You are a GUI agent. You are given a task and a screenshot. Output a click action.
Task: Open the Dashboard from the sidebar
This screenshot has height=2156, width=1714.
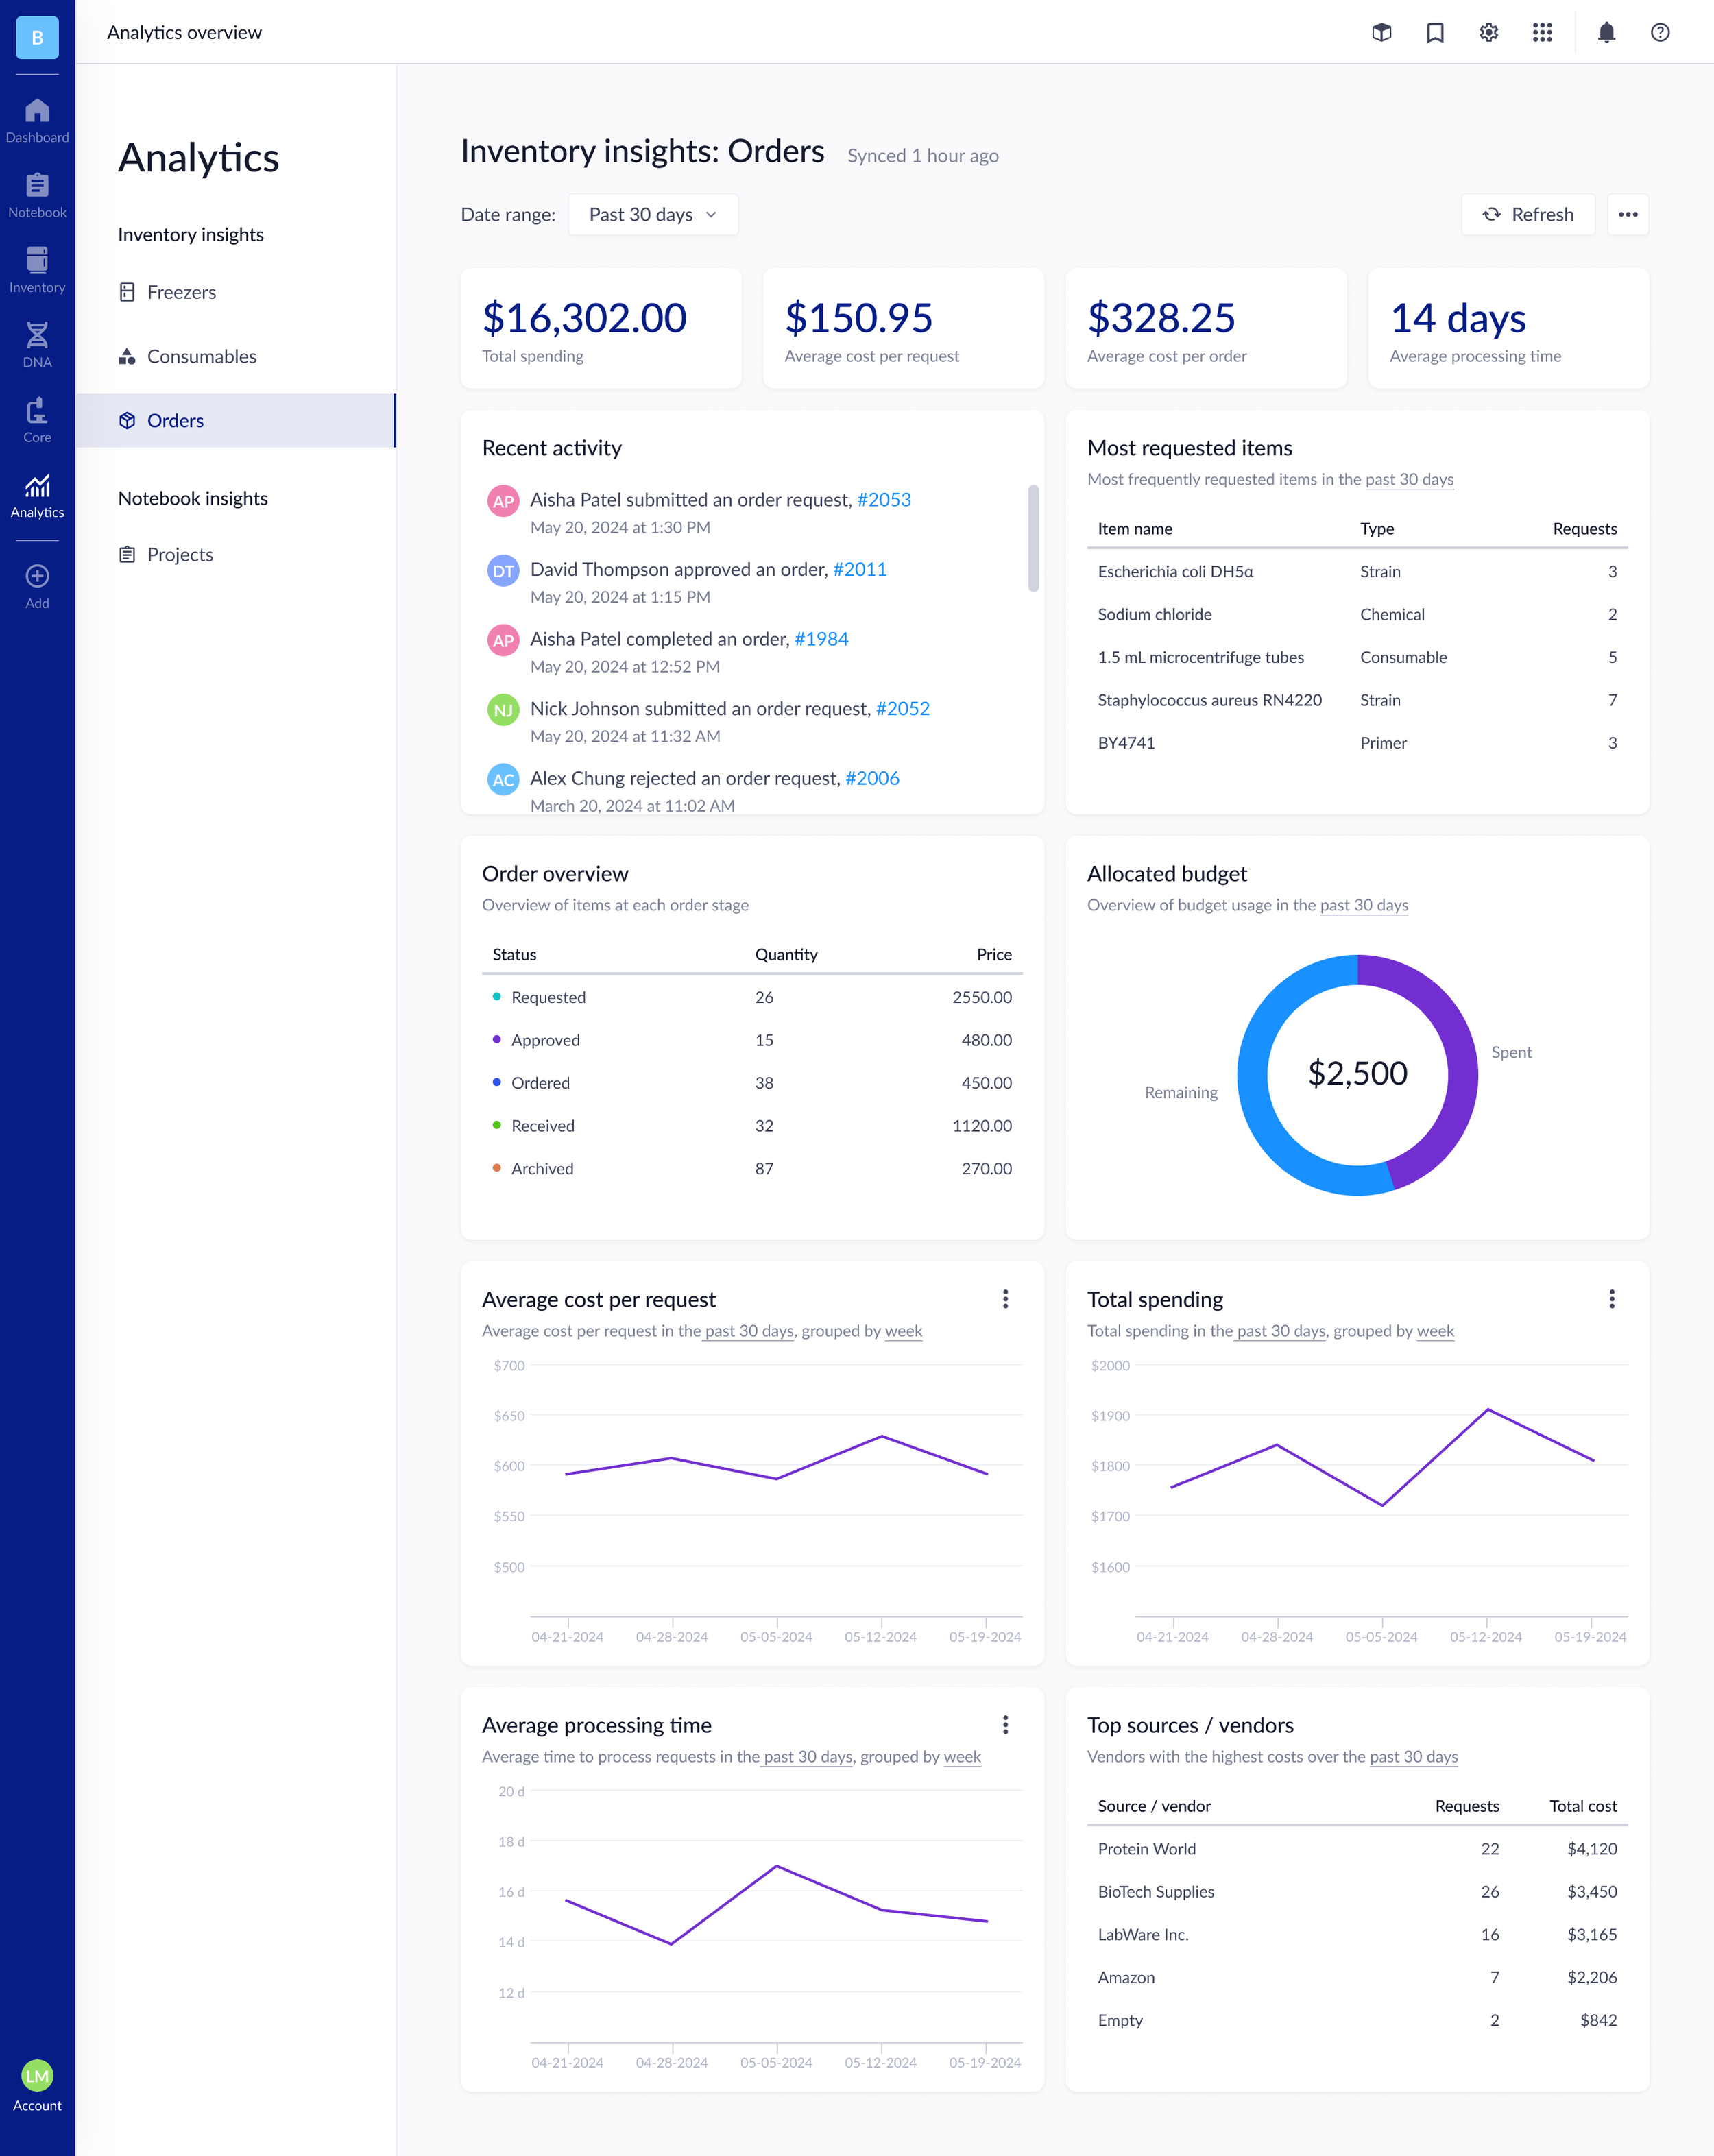pos(37,112)
